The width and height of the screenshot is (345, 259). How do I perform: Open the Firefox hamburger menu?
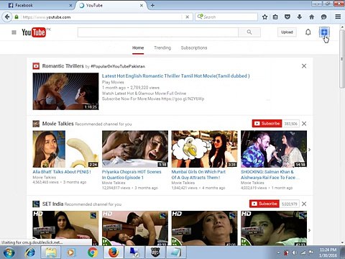(338, 17)
